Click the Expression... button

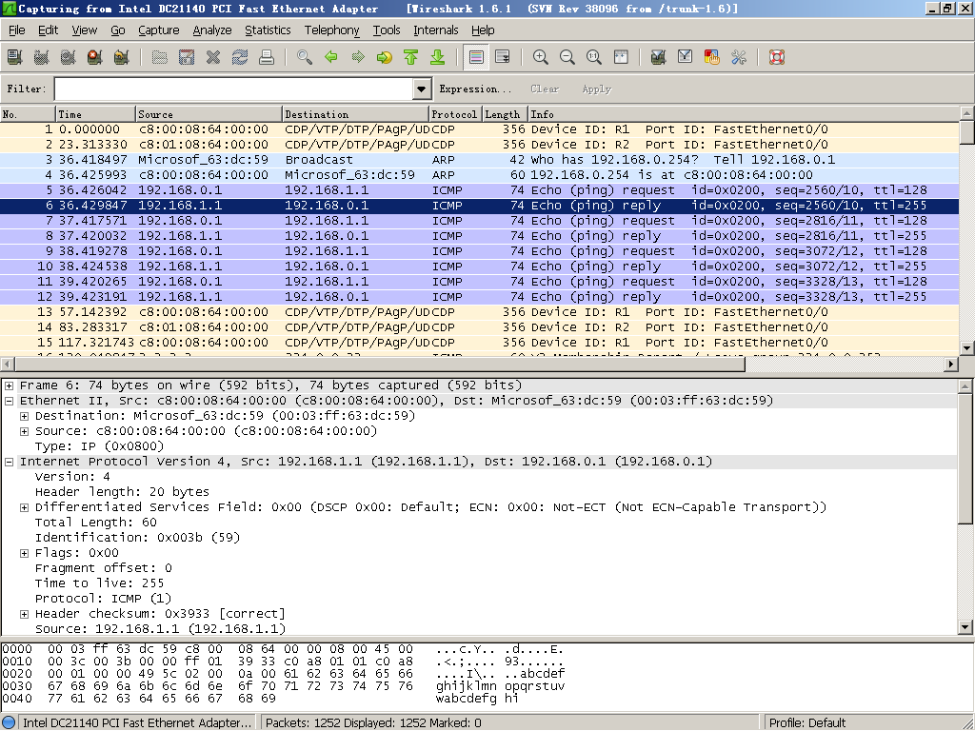tap(475, 89)
